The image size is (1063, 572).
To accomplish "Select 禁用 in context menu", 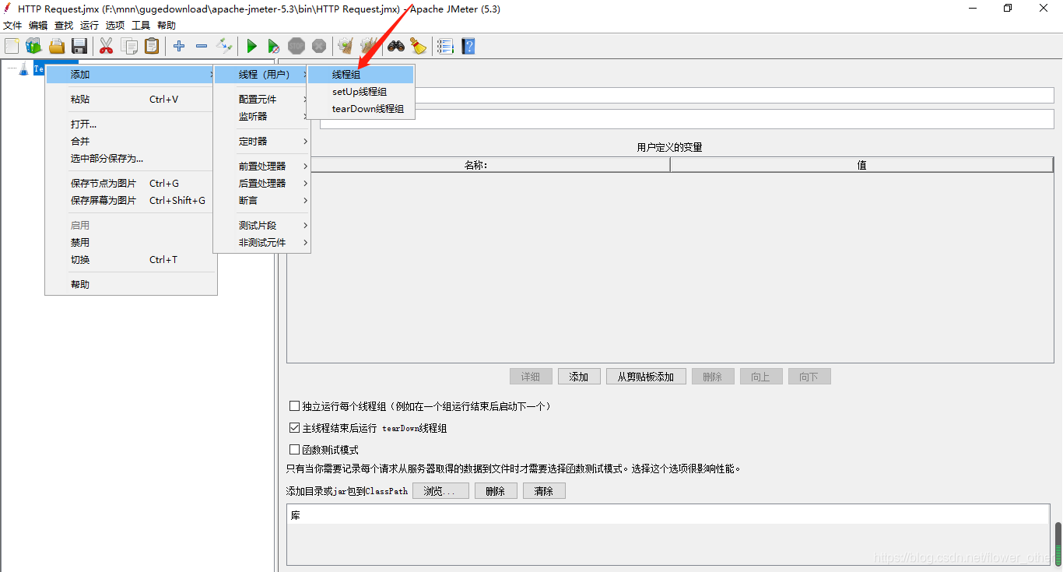I will point(131,243).
